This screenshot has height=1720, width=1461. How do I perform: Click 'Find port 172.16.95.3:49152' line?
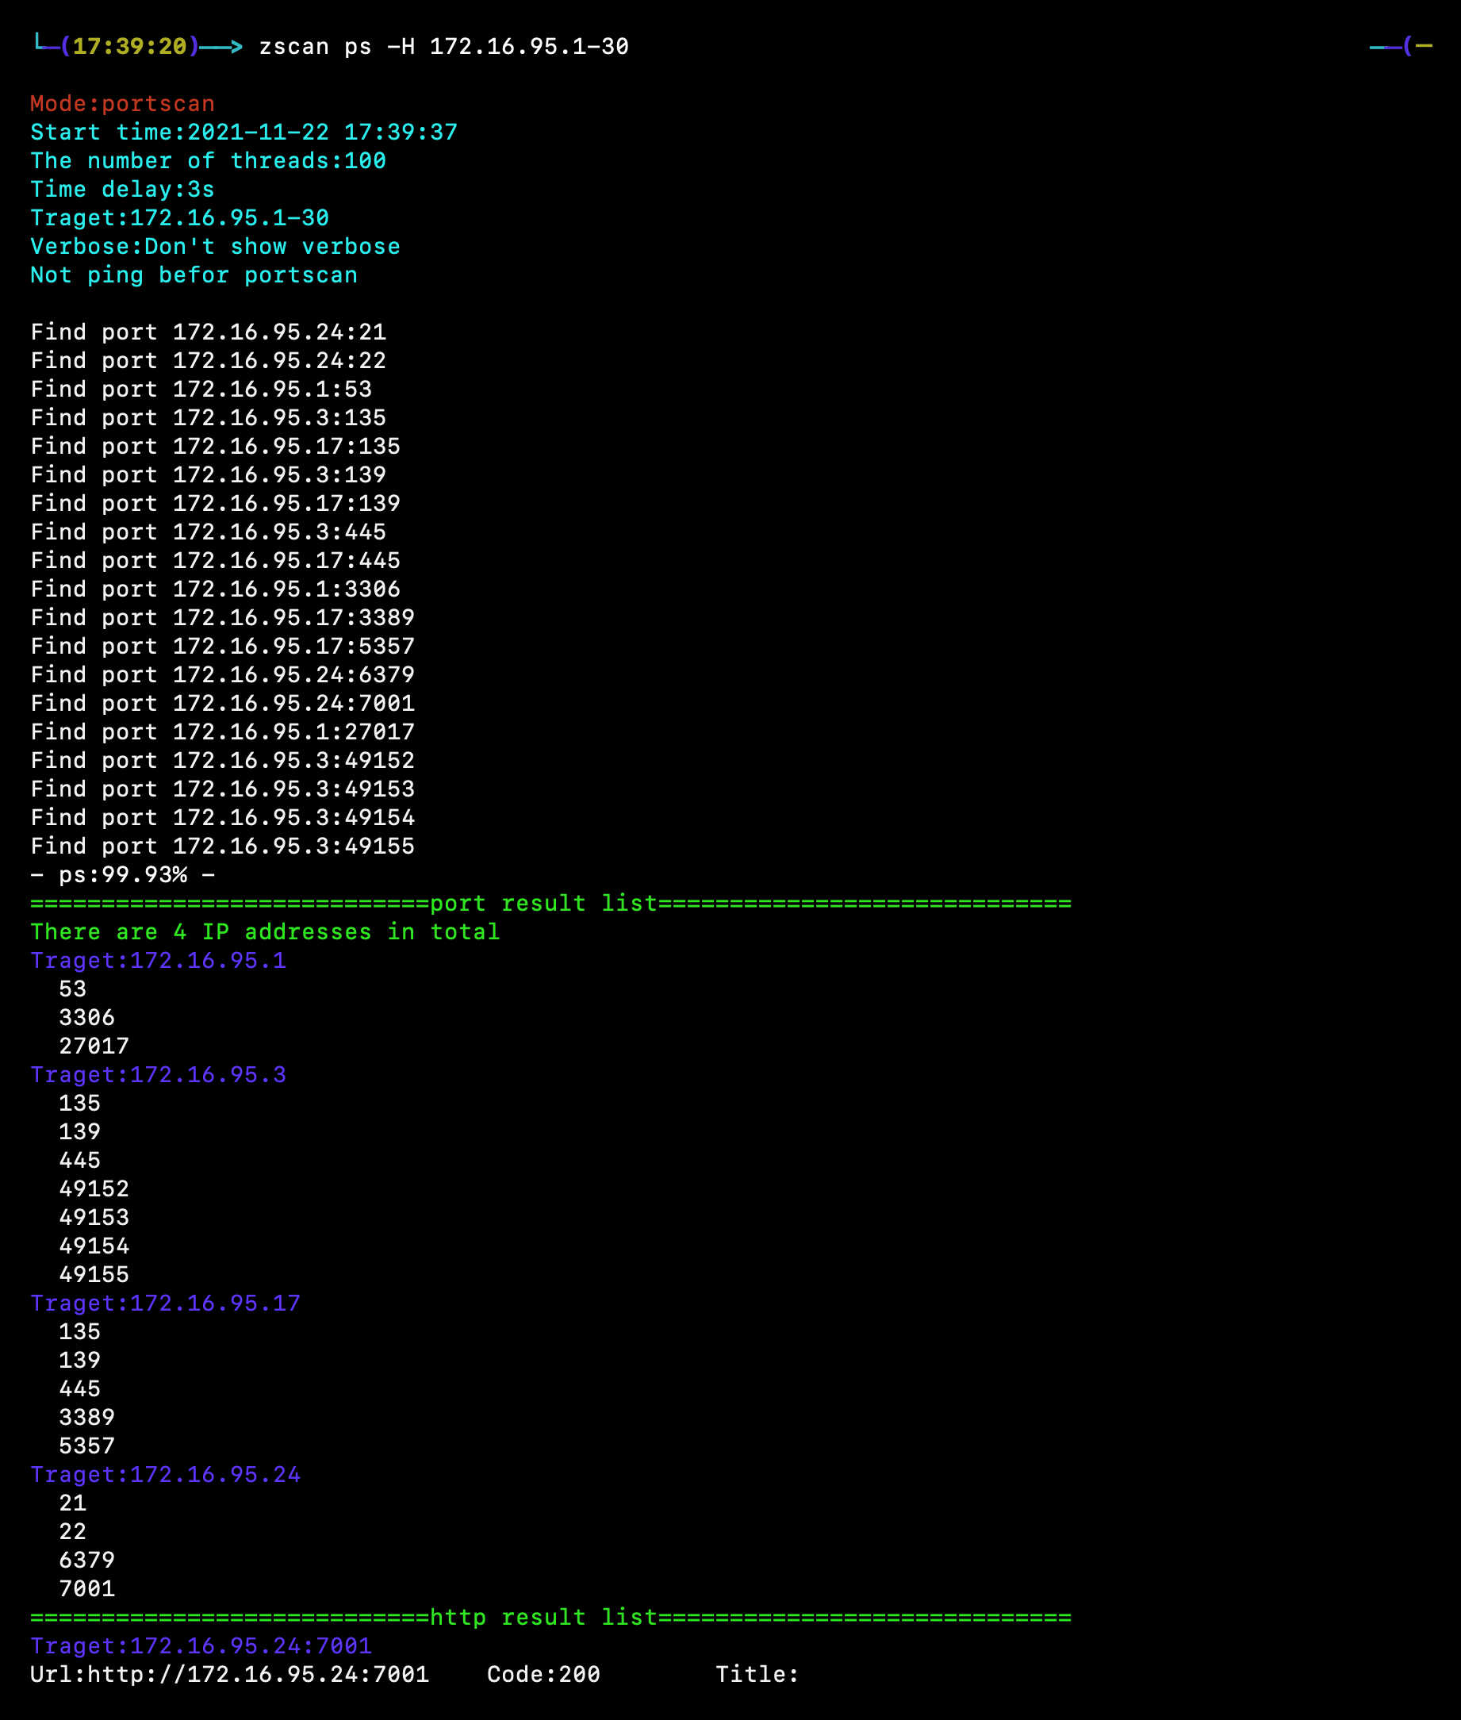click(x=223, y=761)
